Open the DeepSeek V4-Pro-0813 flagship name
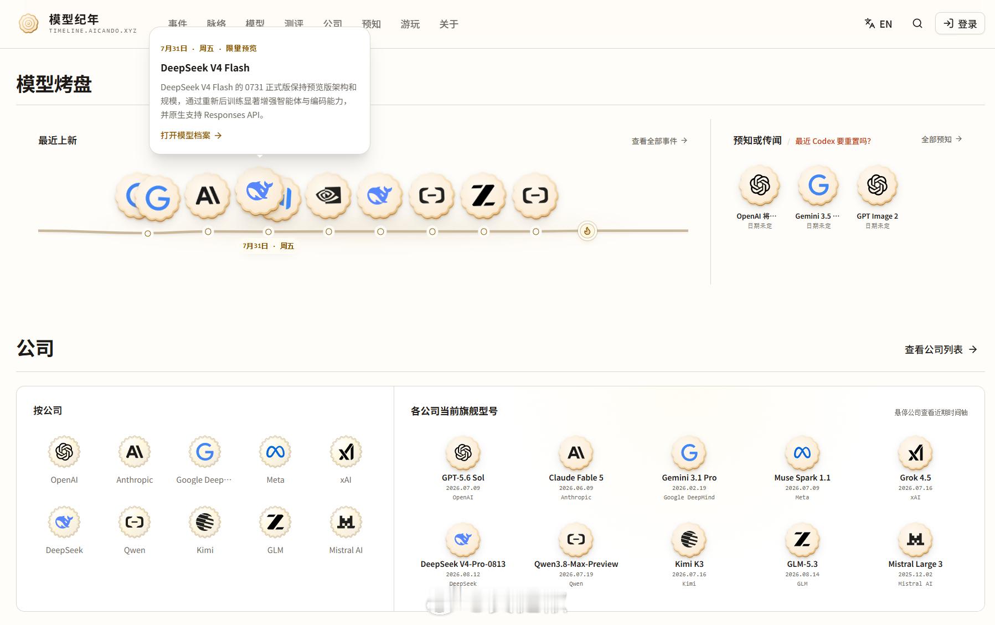995x625 pixels. tap(463, 564)
